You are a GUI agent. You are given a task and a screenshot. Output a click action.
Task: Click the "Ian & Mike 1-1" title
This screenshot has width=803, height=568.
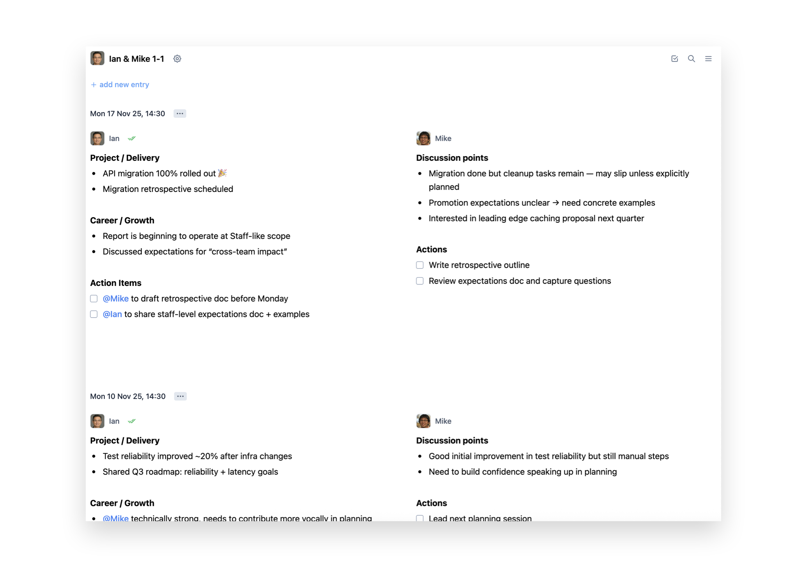(136, 59)
